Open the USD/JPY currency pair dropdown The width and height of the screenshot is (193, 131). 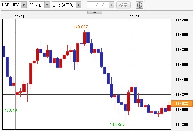point(14,5)
